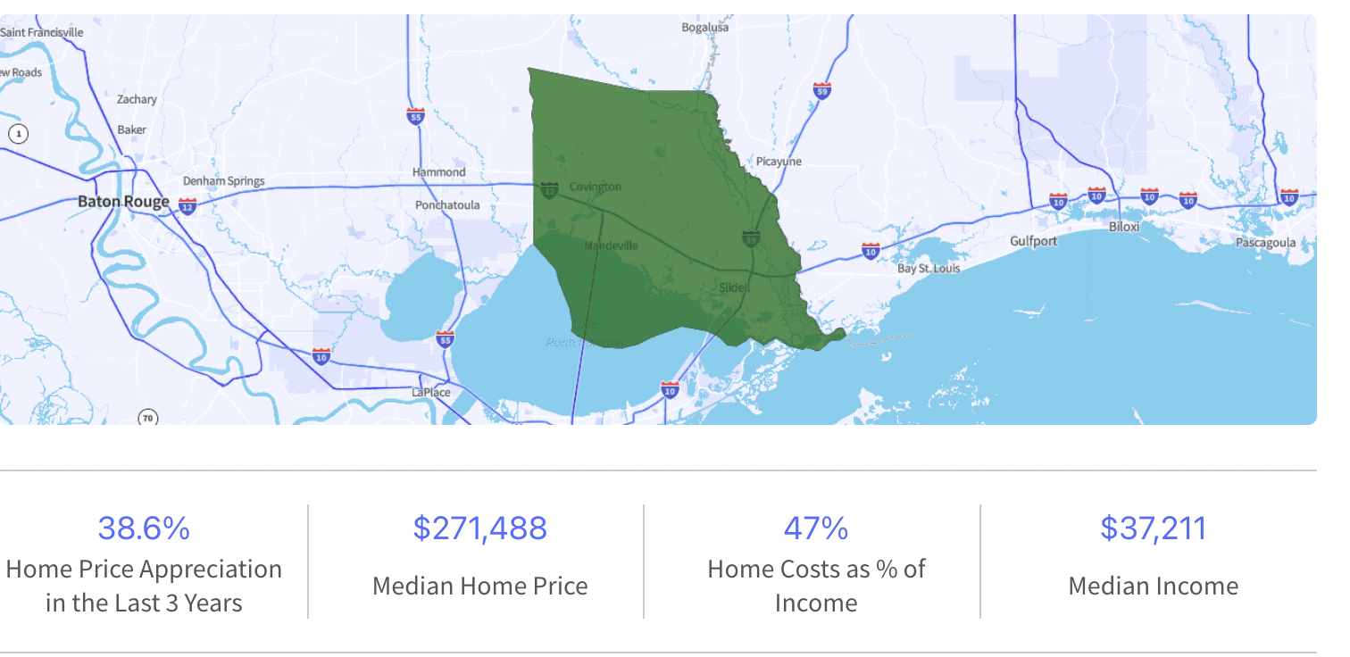Click the I-59 shield near Bogalusa

[x=821, y=90]
